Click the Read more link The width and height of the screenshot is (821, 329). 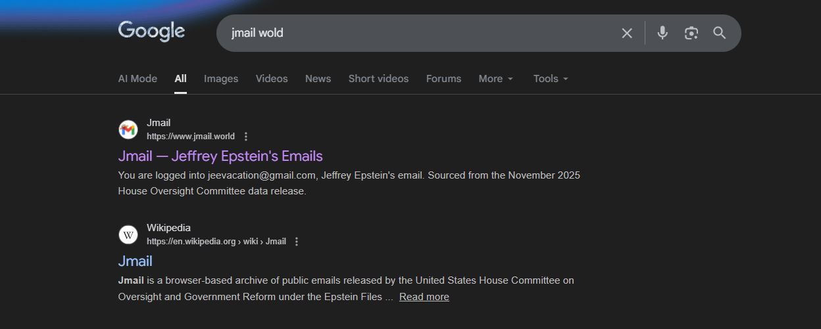tap(424, 297)
